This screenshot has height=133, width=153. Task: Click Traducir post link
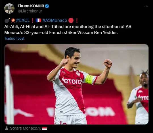[14, 38]
